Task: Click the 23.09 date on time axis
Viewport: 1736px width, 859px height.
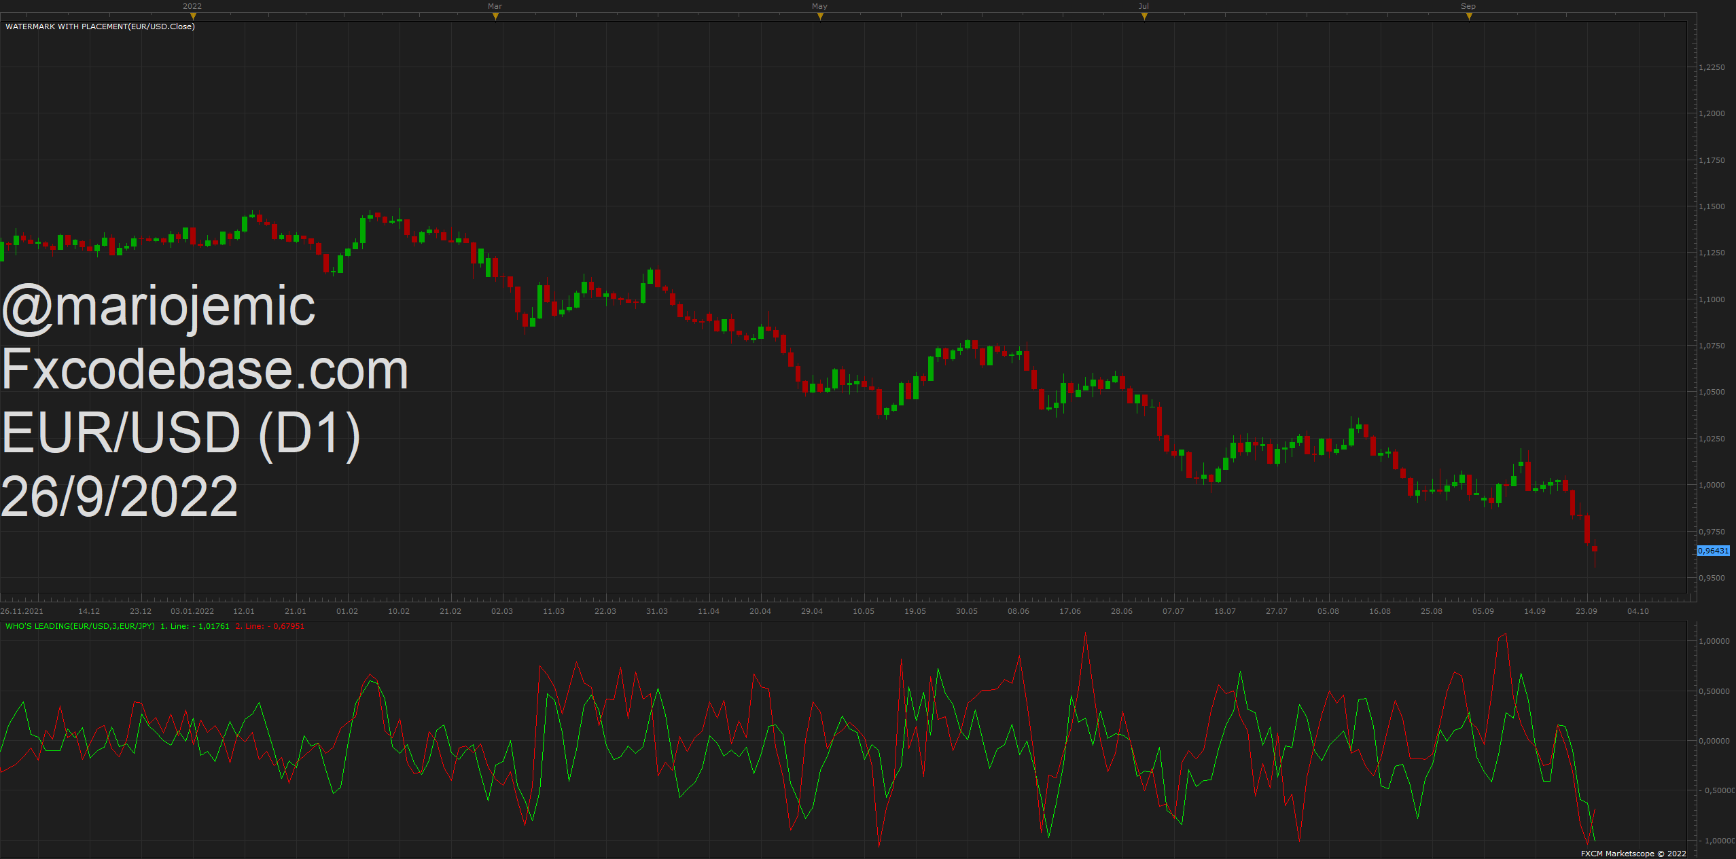Action: coord(1587,611)
